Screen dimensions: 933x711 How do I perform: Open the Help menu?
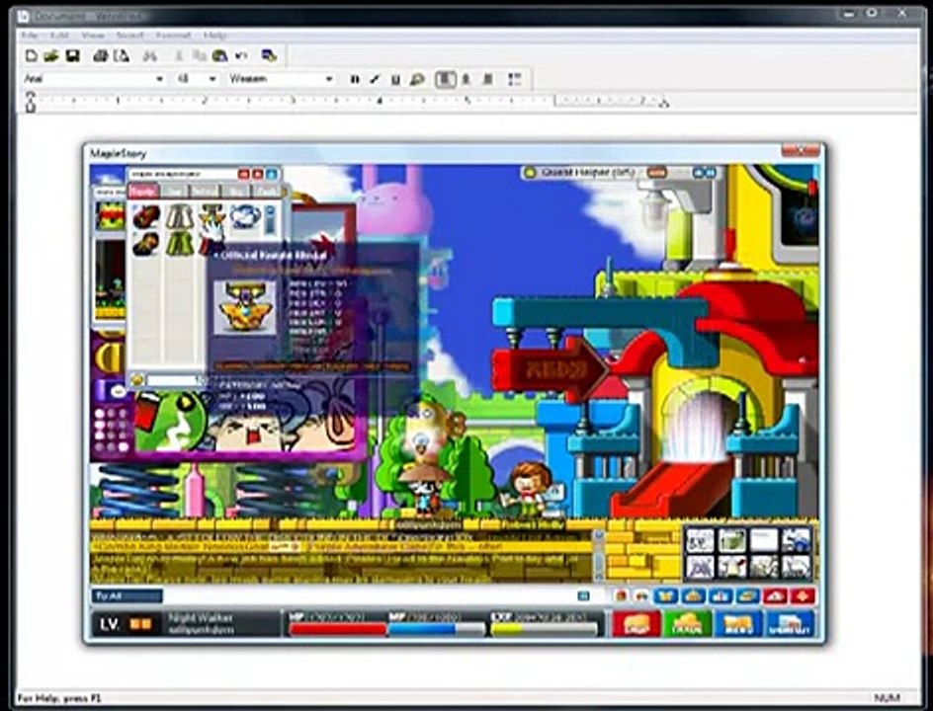pyautogui.click(x=214, y=36)
